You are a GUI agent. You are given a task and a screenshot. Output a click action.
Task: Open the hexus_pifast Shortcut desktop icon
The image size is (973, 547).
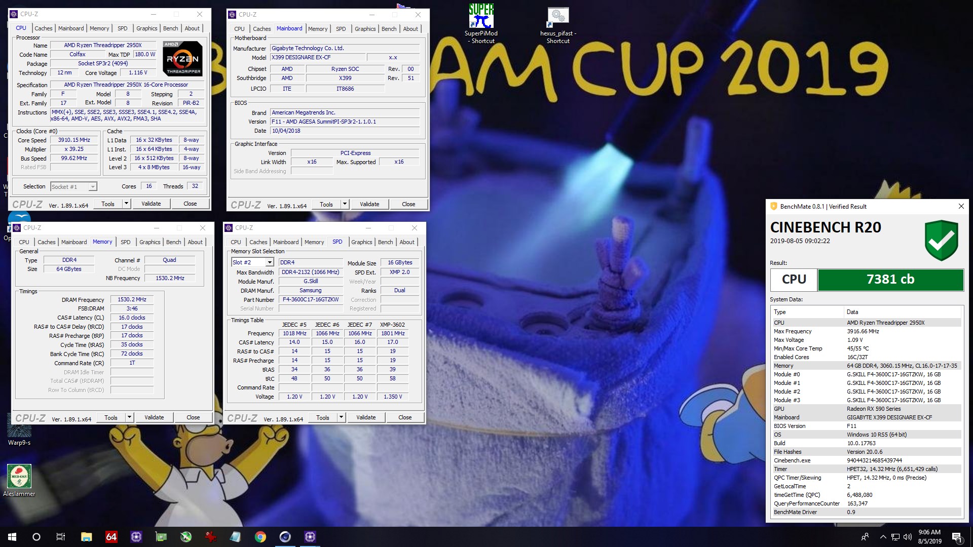558,25
